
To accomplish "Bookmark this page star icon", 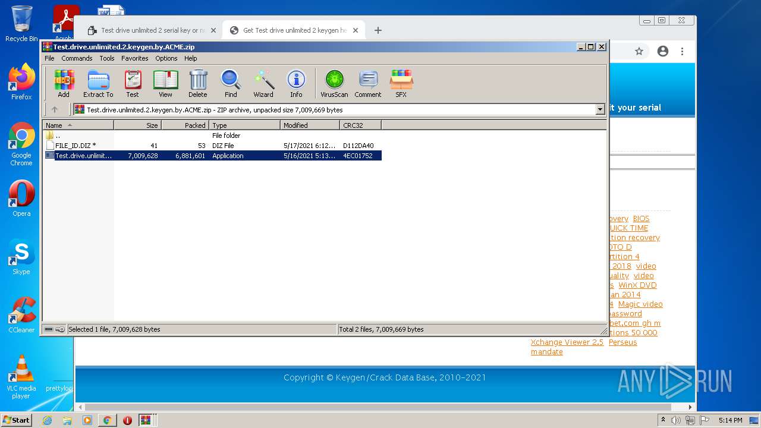I will (x=639, y=52).
